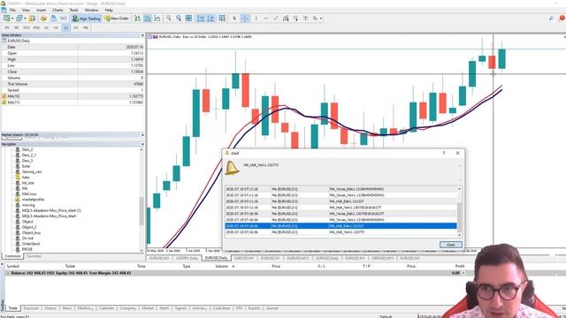Open the File menu

pos(12,10)
